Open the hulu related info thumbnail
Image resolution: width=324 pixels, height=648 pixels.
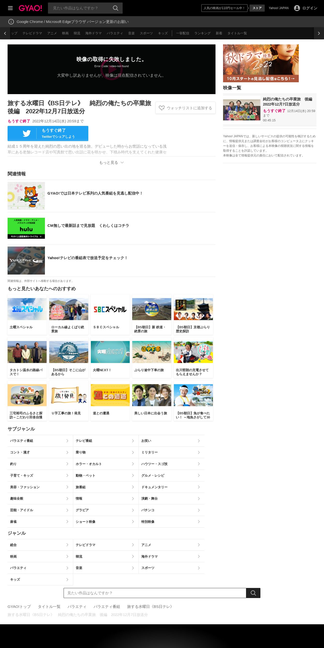click(x=26, y=228)
